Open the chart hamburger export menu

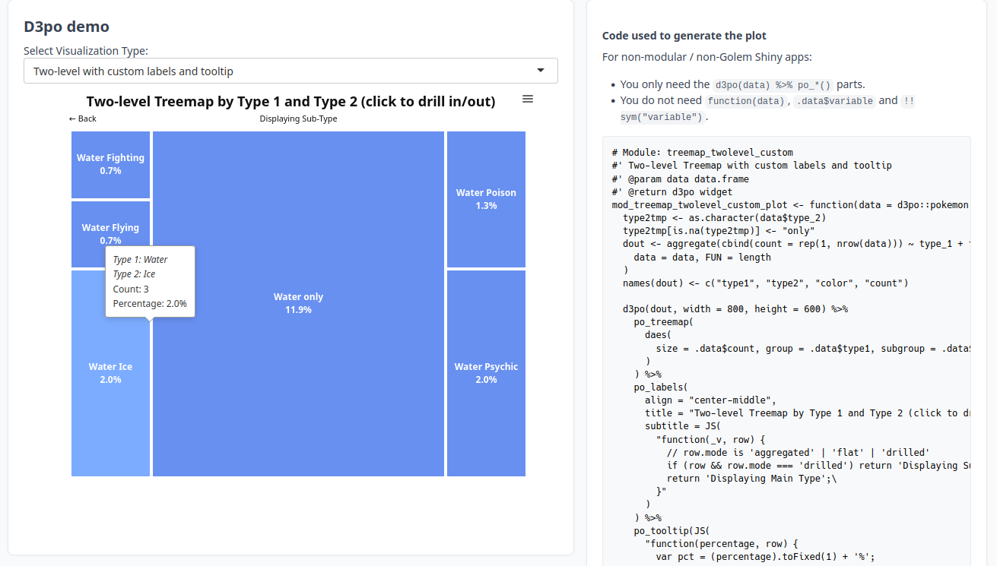pos(528,100)
